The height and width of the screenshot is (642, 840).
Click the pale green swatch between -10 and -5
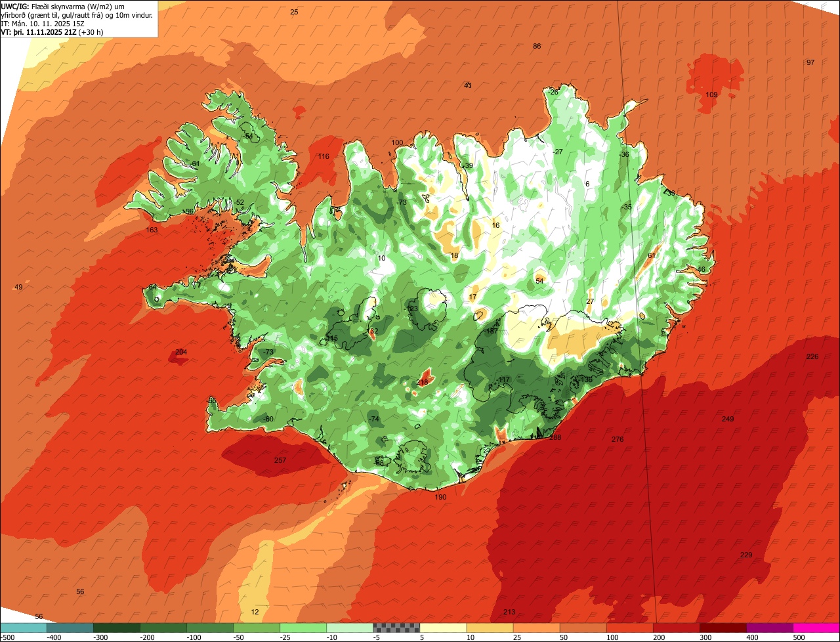coord(349,628)
